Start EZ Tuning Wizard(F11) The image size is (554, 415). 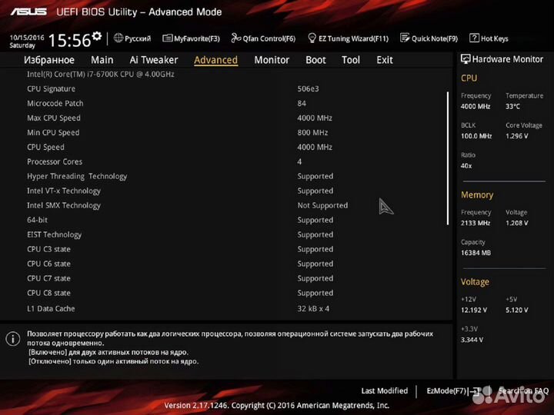click(x=353, y=38)
